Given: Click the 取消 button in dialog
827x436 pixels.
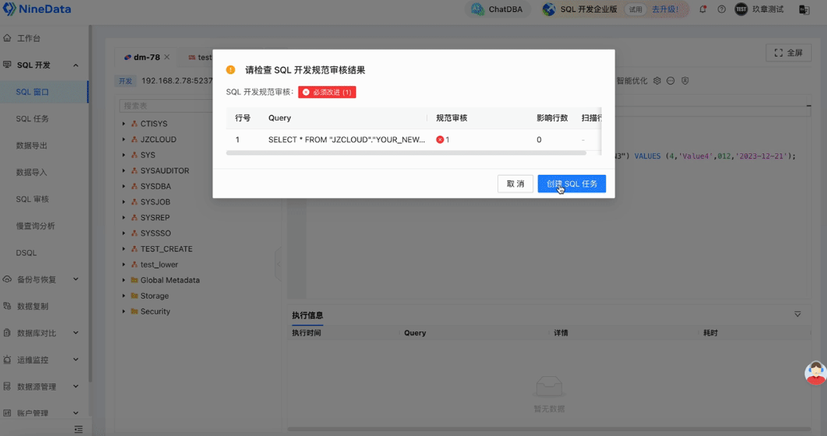Looking at the screenshot, I should [x=516, y=184].
